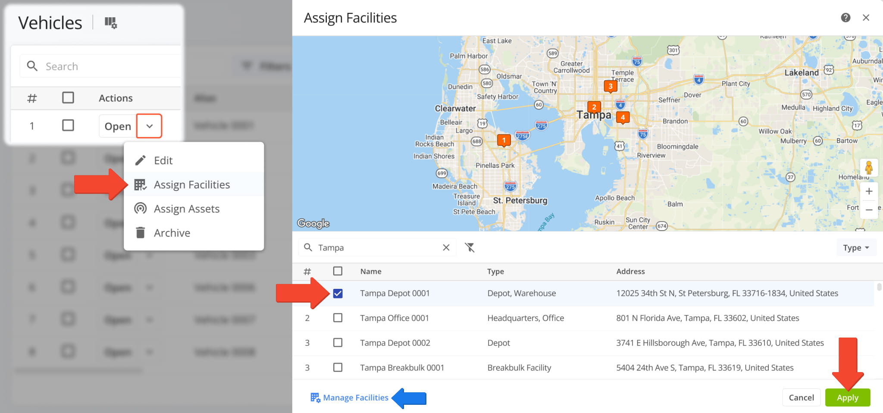Open the Vehicles column settings icon

point(111,22)
